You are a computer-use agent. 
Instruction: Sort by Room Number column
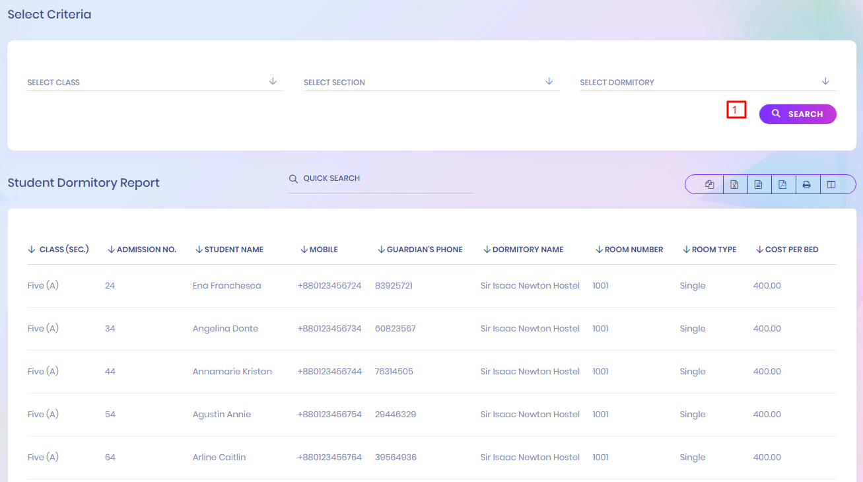click(633, 250)
